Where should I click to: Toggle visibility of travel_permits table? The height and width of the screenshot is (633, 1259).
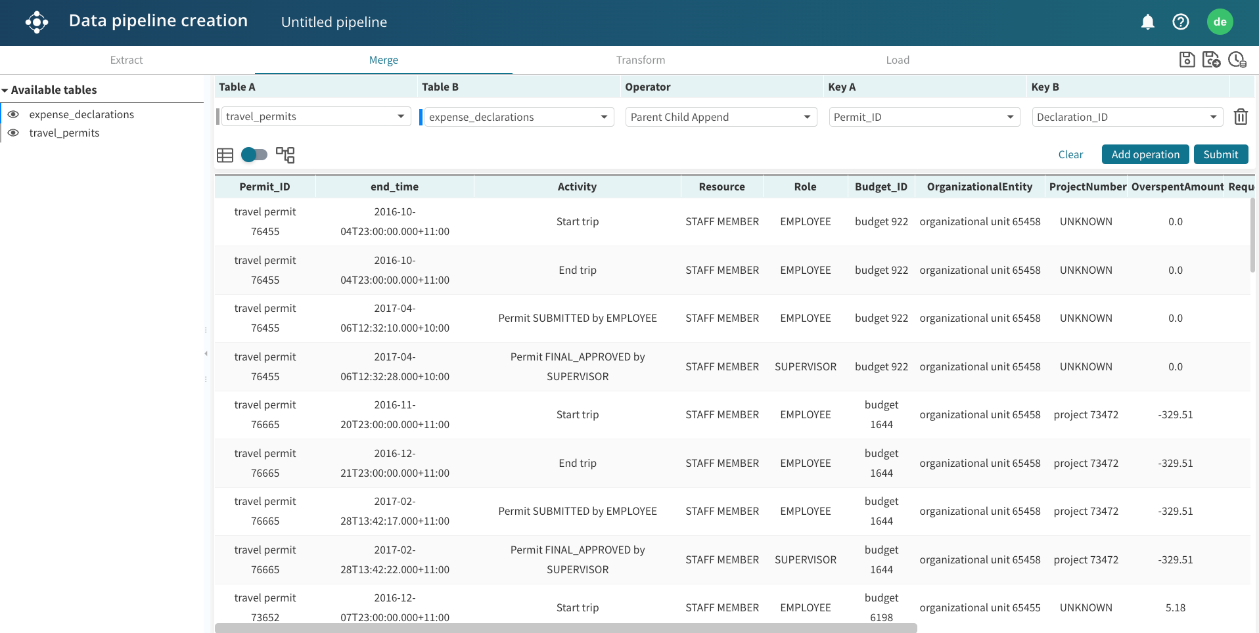[13, 133]
